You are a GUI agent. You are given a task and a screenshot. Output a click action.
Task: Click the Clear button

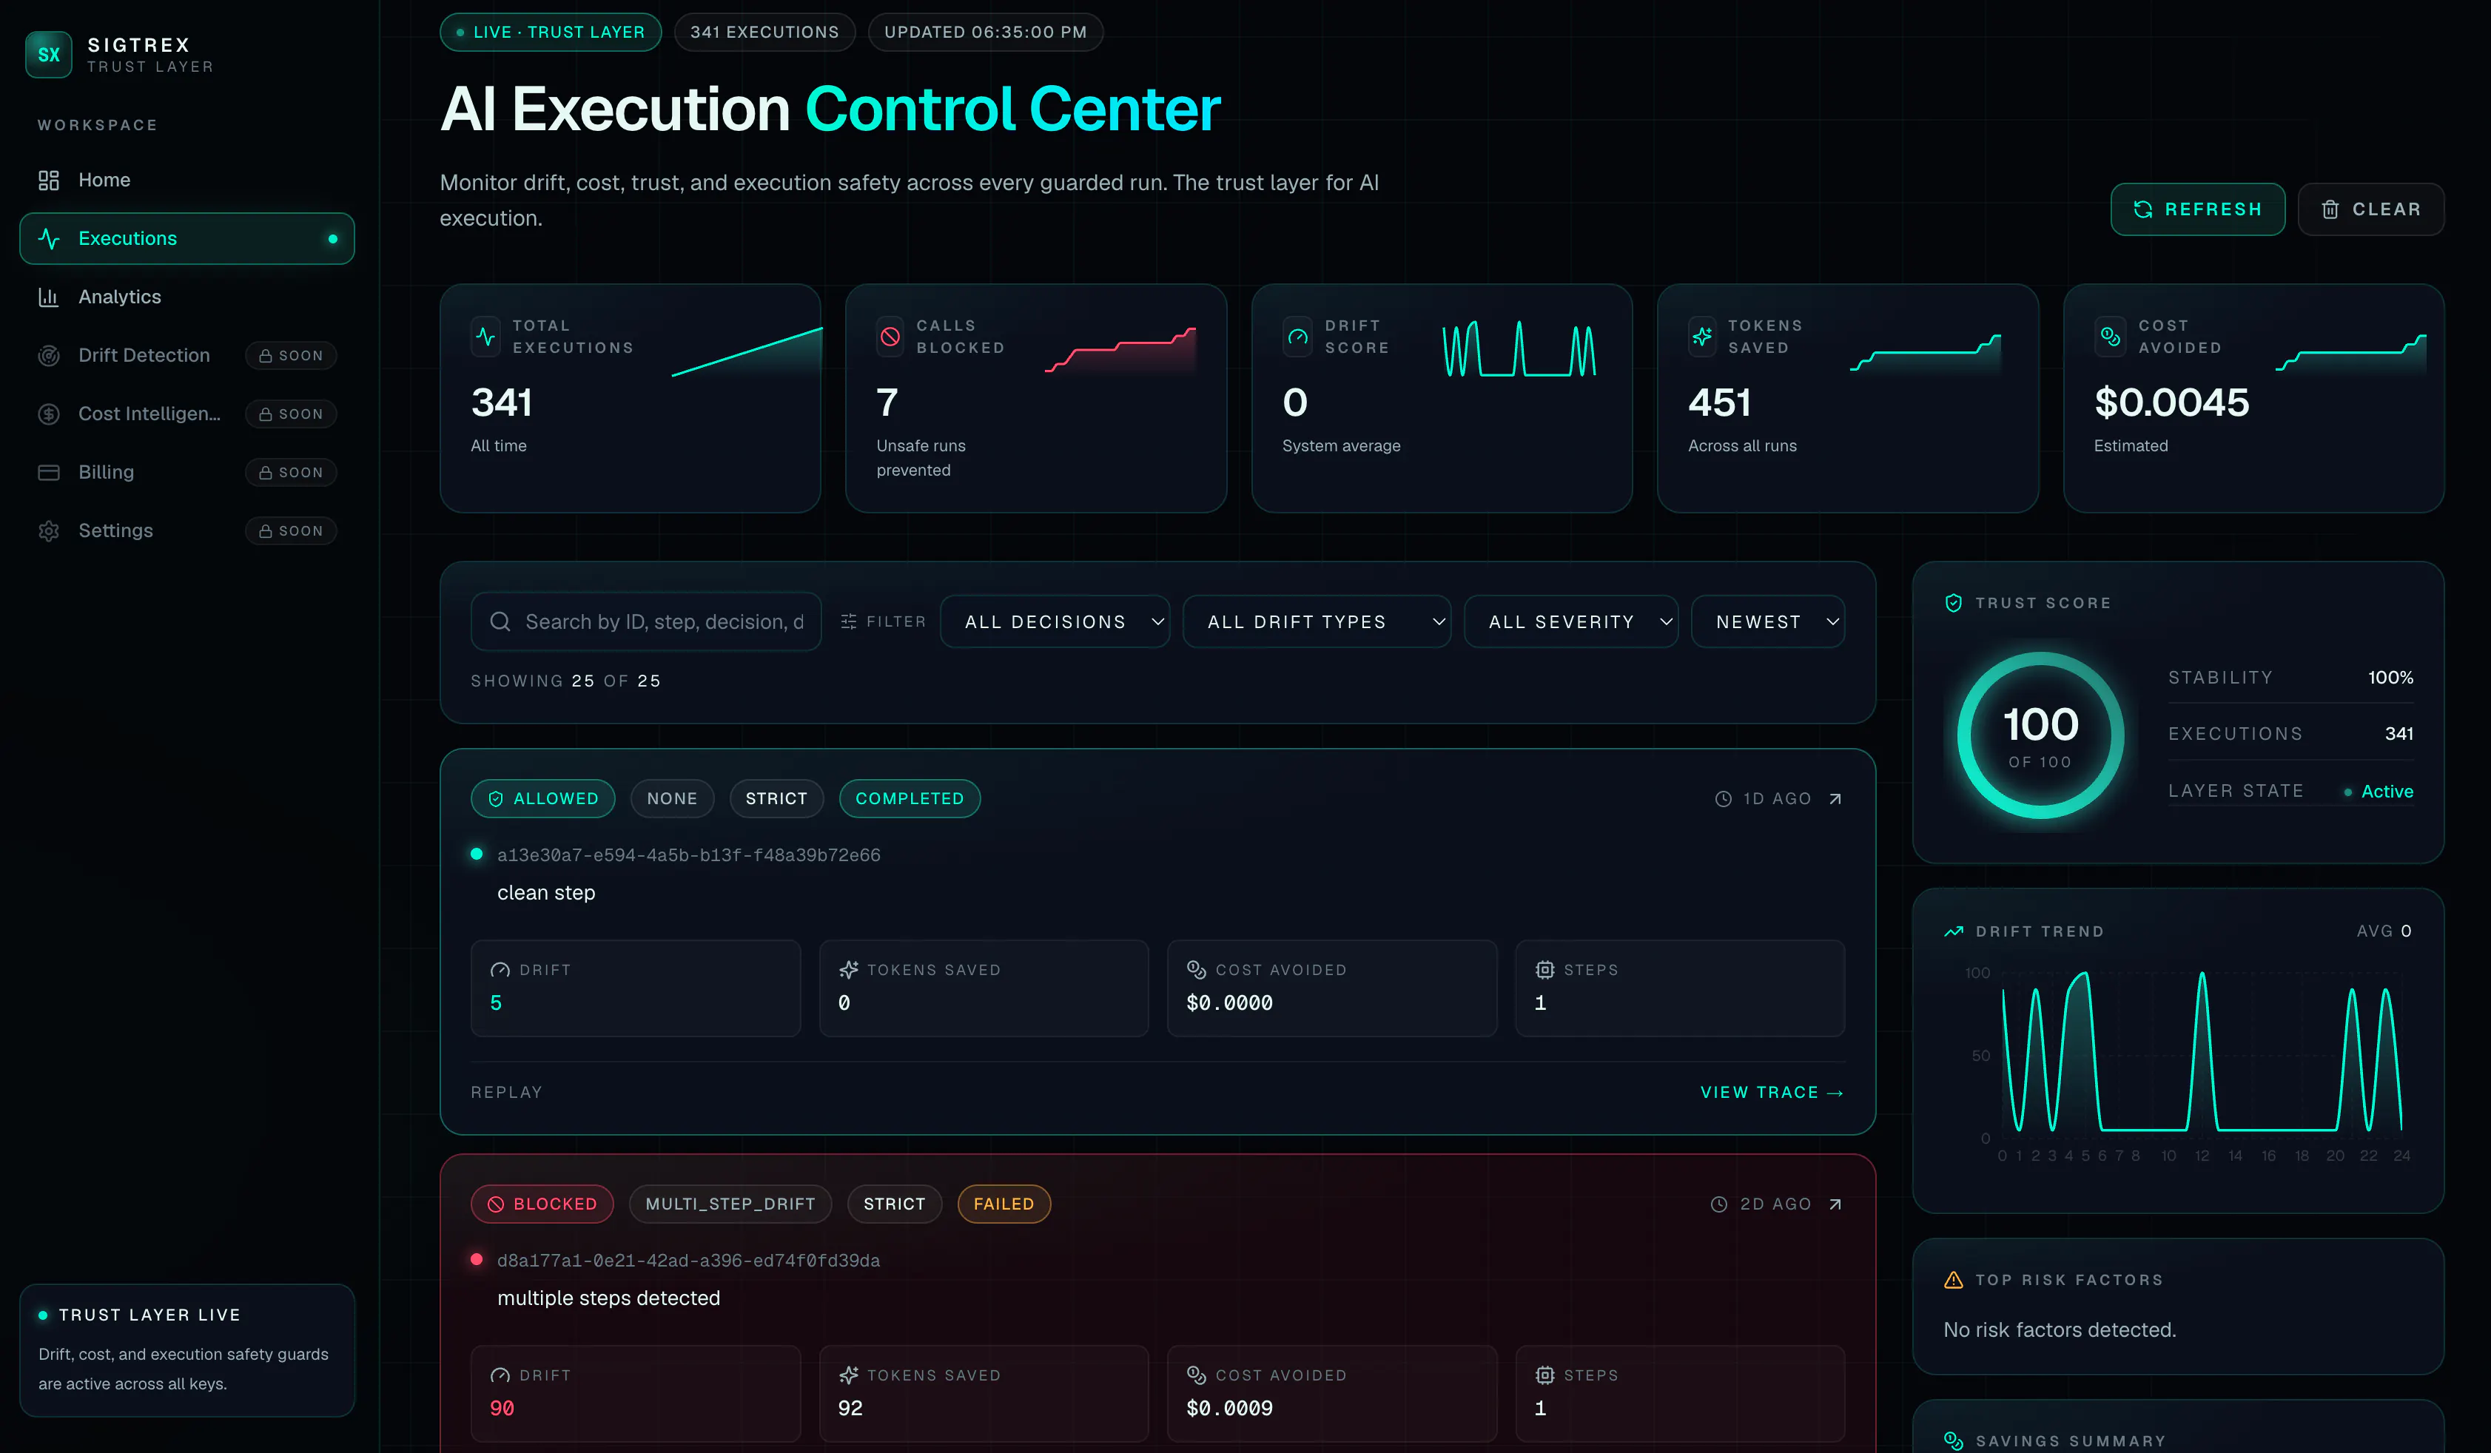pyautogui.click(x=2370, y=209)
